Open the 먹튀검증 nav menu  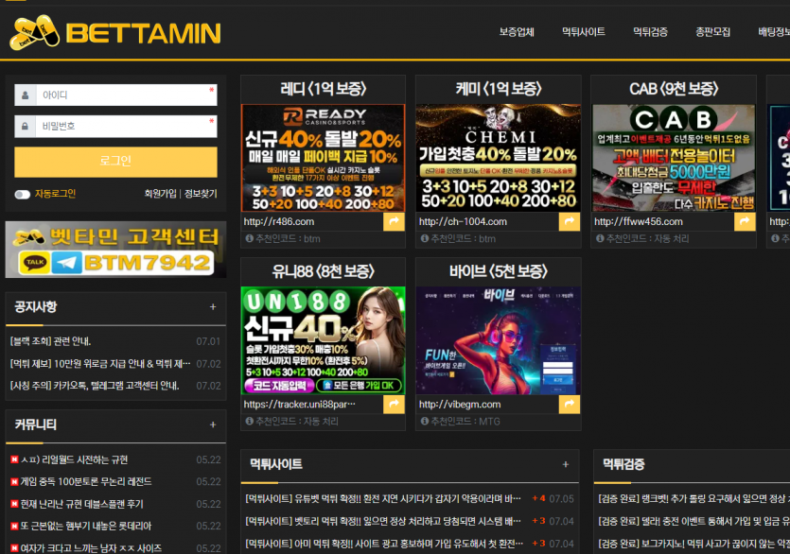650,32
